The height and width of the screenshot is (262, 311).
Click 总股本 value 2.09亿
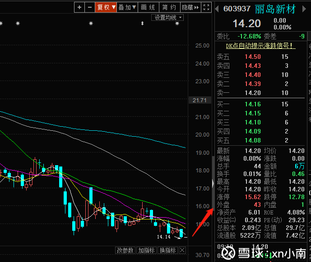coord(251,228)
